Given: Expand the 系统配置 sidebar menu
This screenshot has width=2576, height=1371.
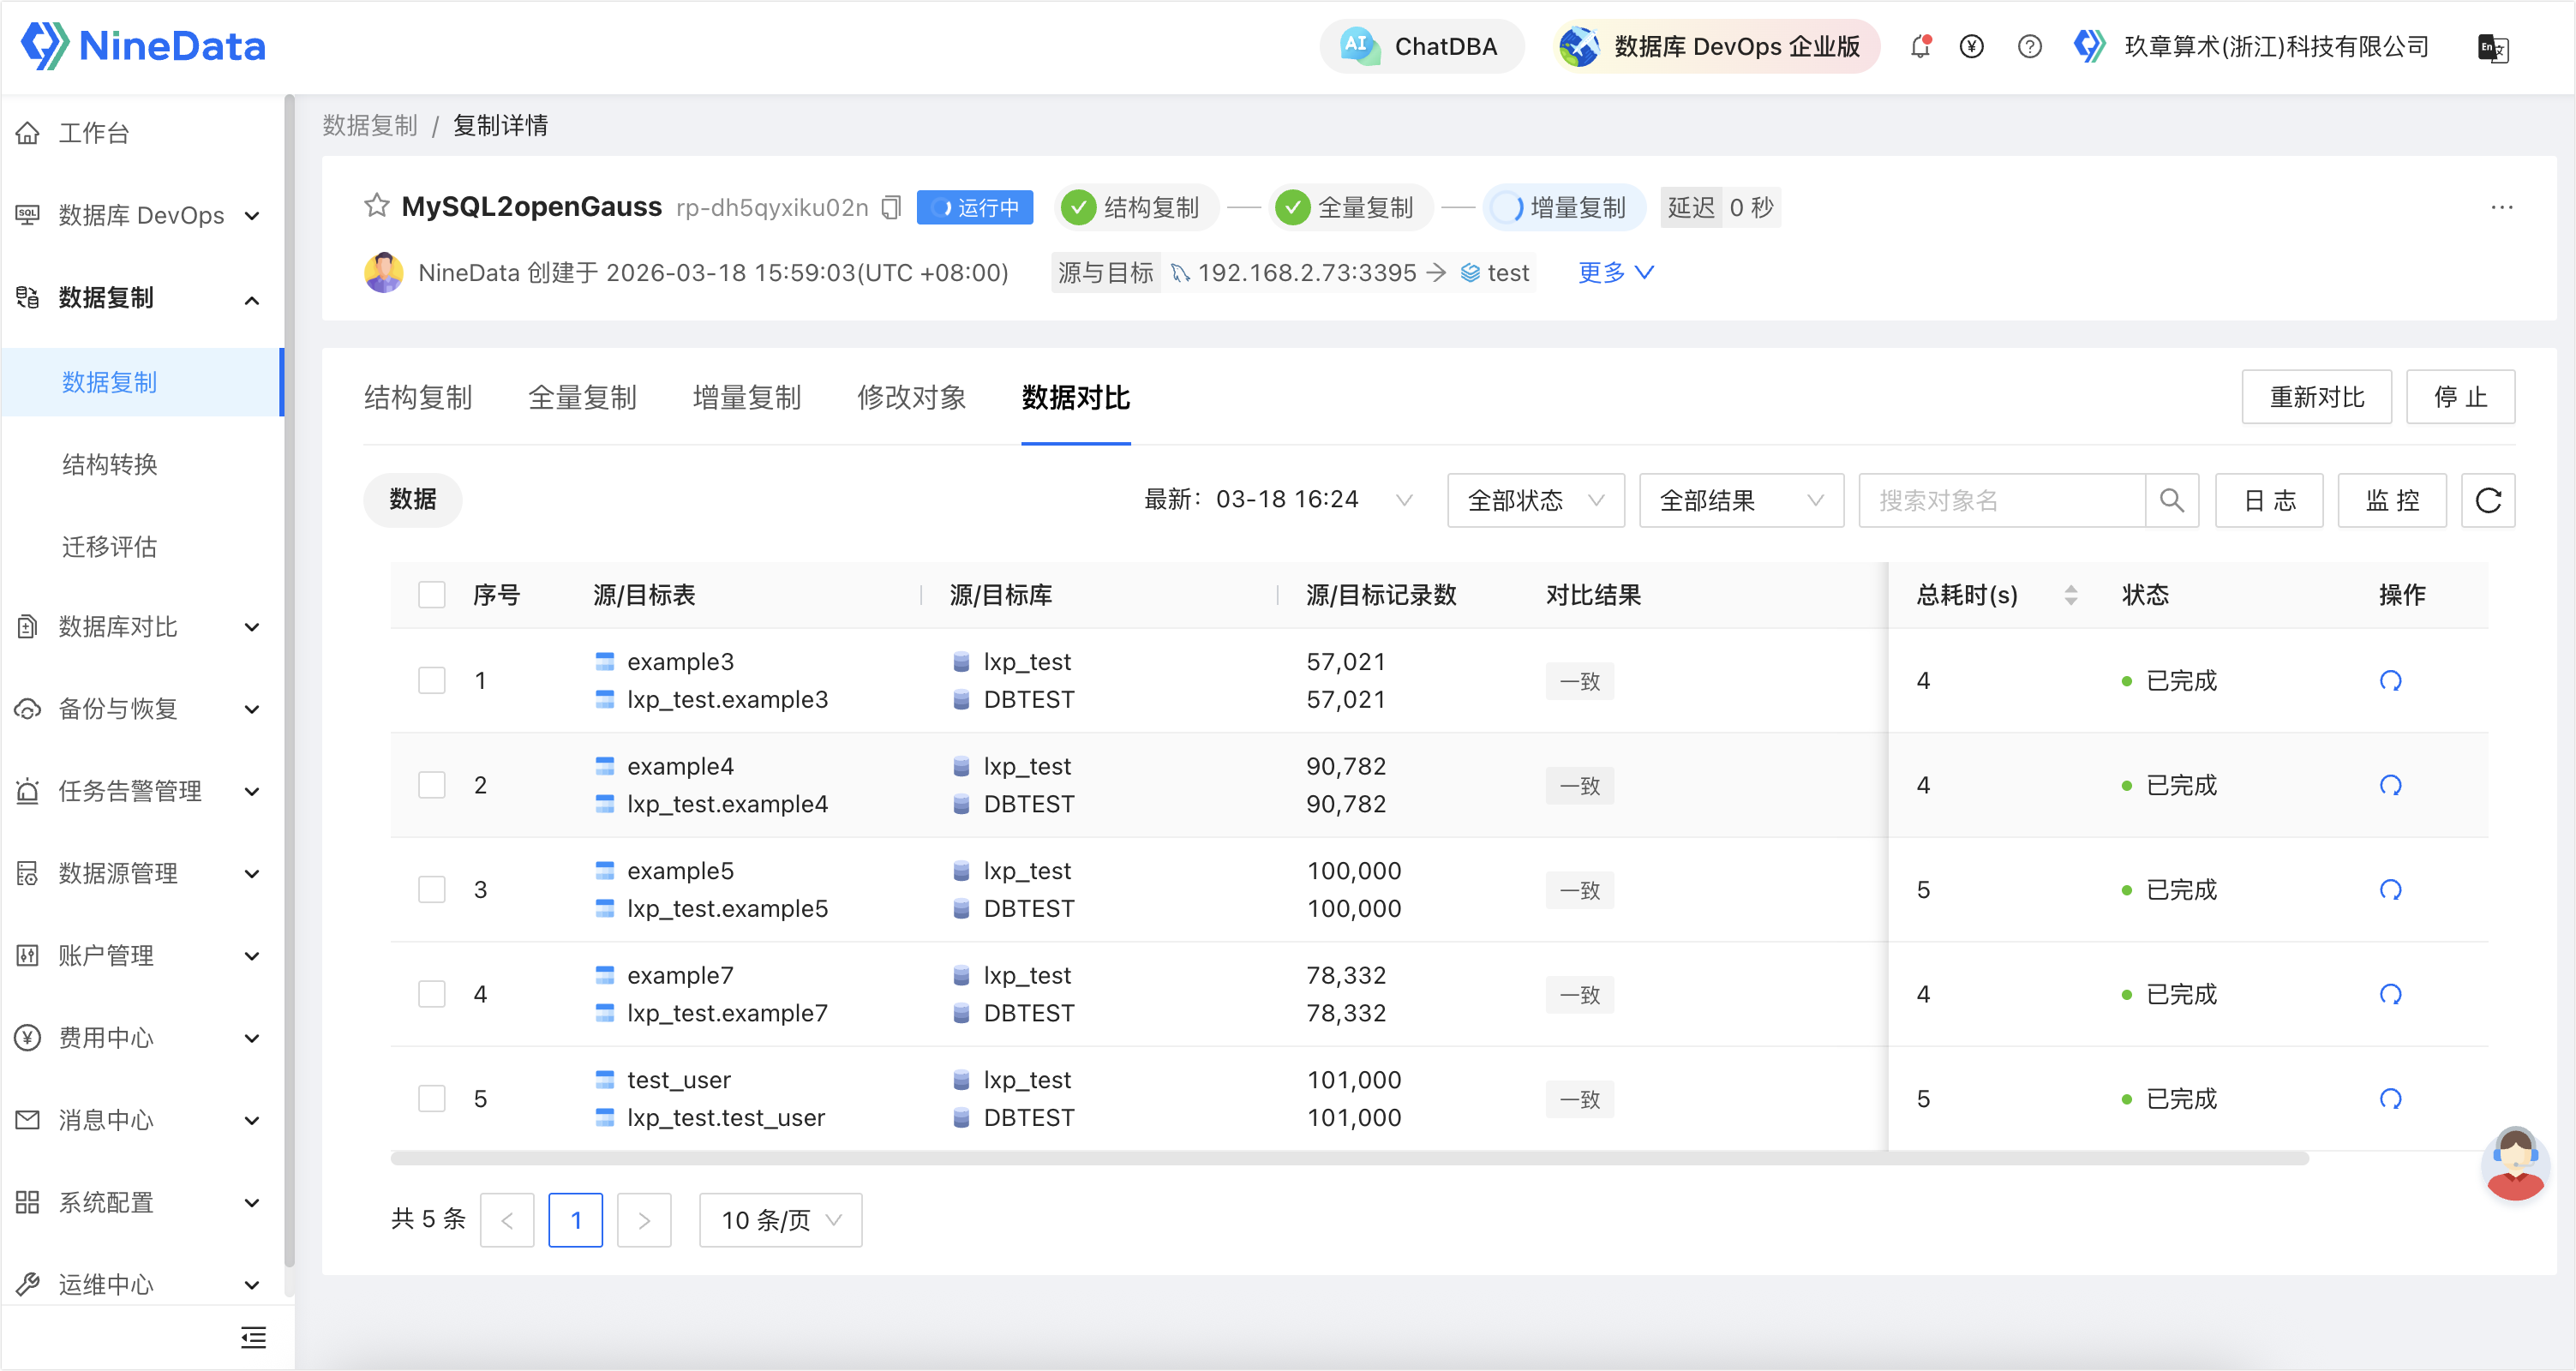Looking at the screenshot, I should pyautogui.click(x=142, y=1202).
